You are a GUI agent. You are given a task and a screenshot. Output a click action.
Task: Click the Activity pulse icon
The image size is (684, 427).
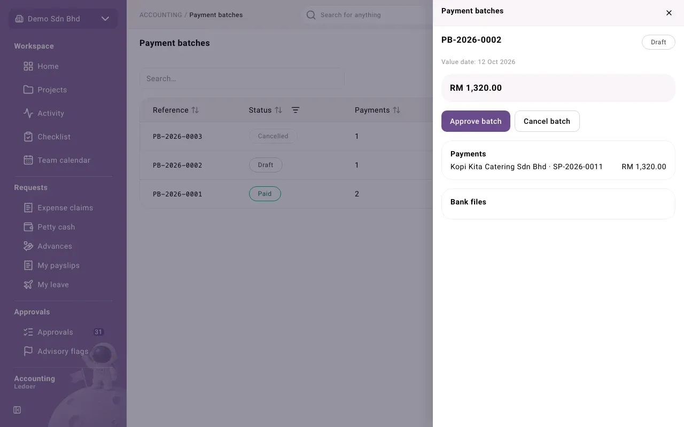click(28, 113)
